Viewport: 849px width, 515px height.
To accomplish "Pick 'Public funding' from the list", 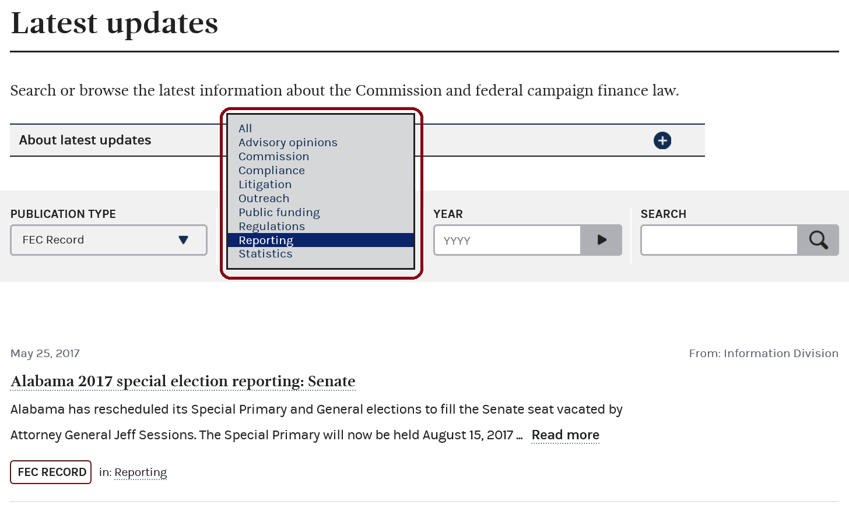I will (x=279, y=212).
